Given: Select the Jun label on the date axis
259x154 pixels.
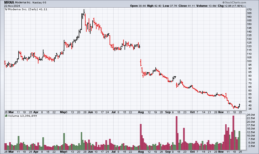Looking at the screenshot, I should pyautogui.click(x=91, y=112).
